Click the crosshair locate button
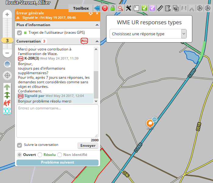Screen dimensions: 213x183 coord(7,75)
